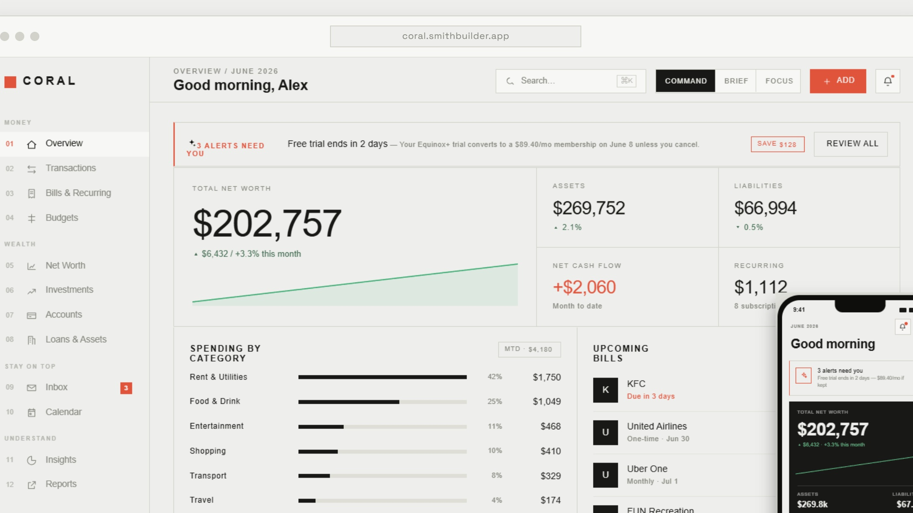Image resolution: width=913 pixels, height=513 pixels.
Task: Click the browser address bar
Action: tap(455, 36)
